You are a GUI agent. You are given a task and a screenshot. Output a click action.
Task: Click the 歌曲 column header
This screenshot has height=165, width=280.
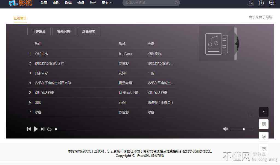pyautogui.click(x=38, y=44)
